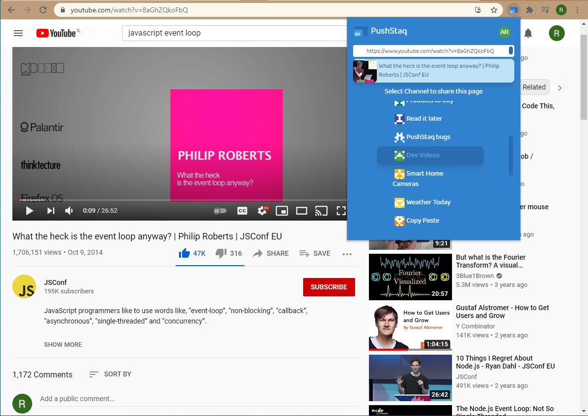This screenshot has width=588, height=416.
Task: Open '10 Things I Regret About Node.js' title
Action: (x=505, y=363)
